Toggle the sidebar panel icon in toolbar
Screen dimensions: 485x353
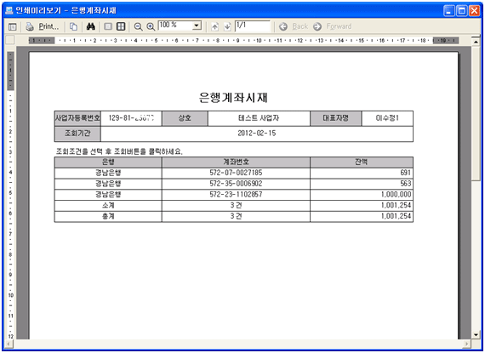click(13, 27)
